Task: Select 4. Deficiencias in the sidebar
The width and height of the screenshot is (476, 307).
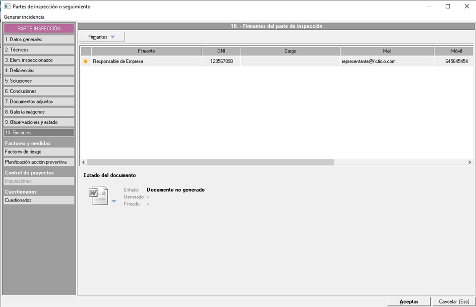Action: click(39, 70)
